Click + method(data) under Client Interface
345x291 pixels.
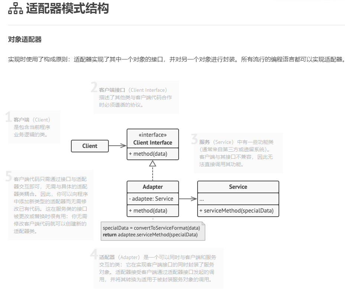click(x=153, y=154)
